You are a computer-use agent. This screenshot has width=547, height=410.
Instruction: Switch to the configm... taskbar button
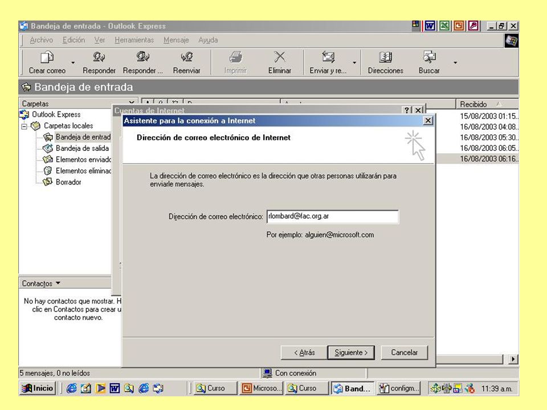click(399, 388)
